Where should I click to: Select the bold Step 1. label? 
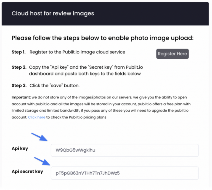19,52
